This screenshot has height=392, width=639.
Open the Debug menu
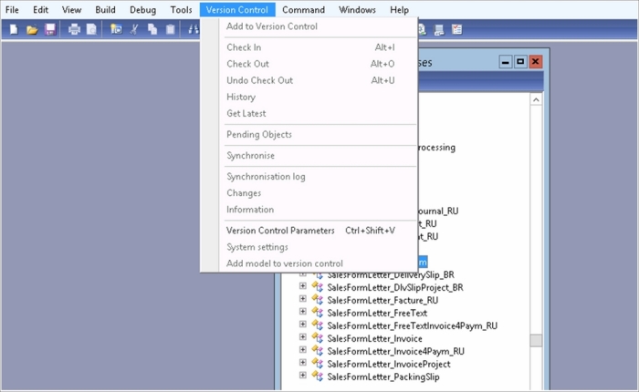(x=142, y=10)
